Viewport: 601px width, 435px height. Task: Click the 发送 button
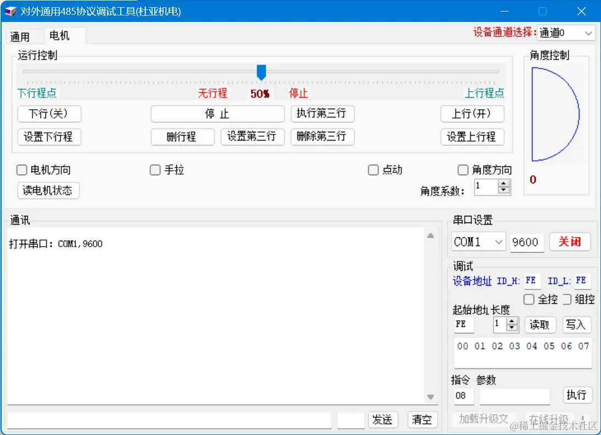coord(383,420)
